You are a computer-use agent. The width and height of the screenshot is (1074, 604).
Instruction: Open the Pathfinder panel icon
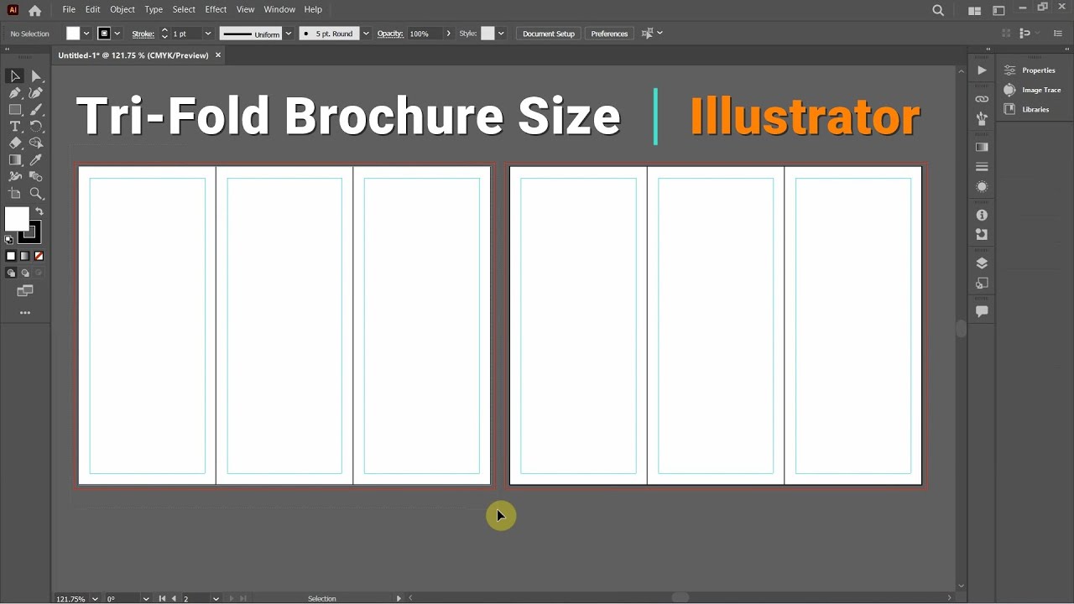tap(982, 235)
